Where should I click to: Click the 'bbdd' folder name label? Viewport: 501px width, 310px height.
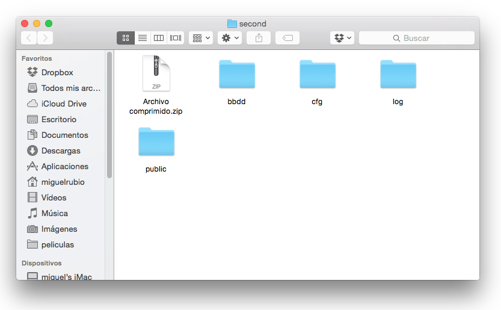point(236,102)
